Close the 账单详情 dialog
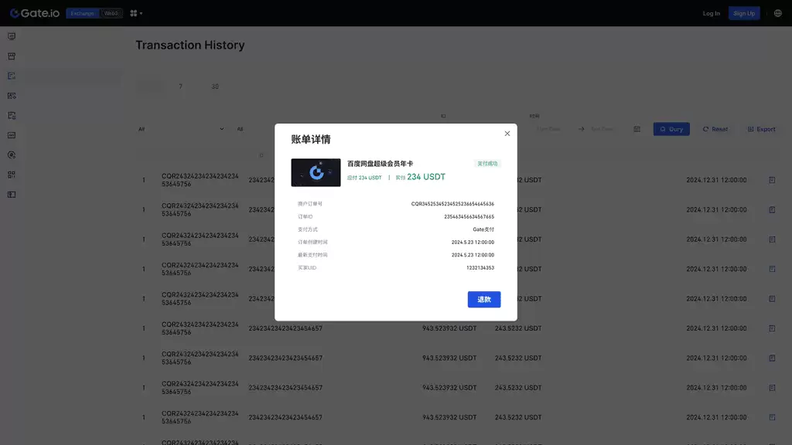The height and width of the screenshot is (445, 792). (507, 133)
